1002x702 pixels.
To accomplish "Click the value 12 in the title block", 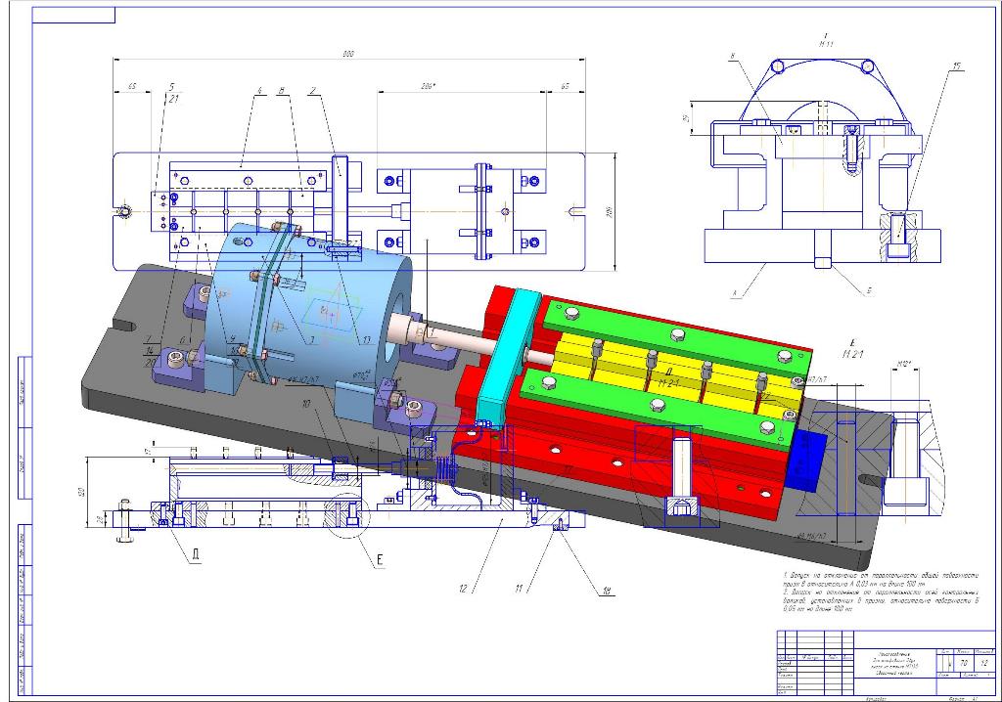I will 984,664.
